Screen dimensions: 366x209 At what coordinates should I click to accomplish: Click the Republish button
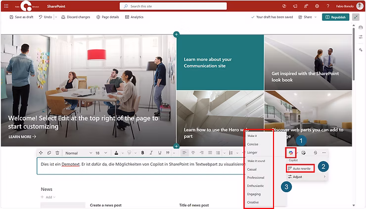coord(335,17)
